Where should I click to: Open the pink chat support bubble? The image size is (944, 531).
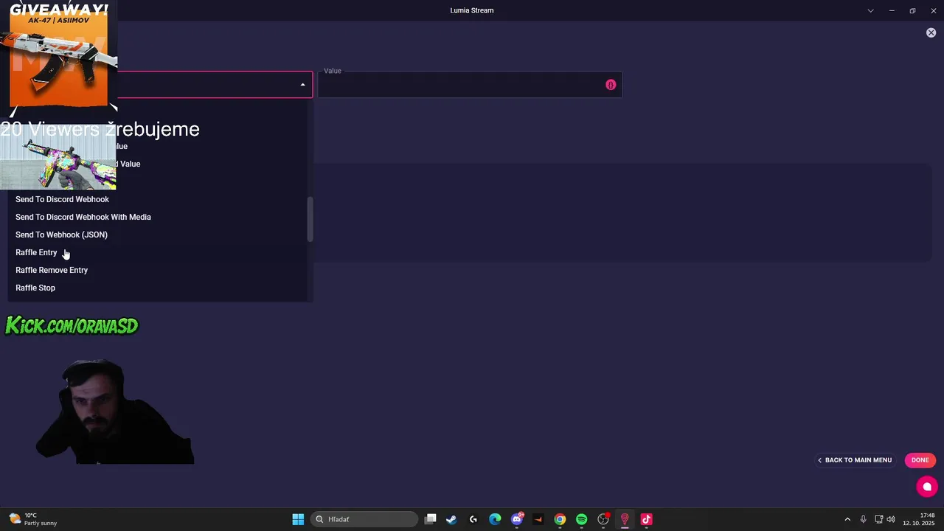click(x=927, y=487)
